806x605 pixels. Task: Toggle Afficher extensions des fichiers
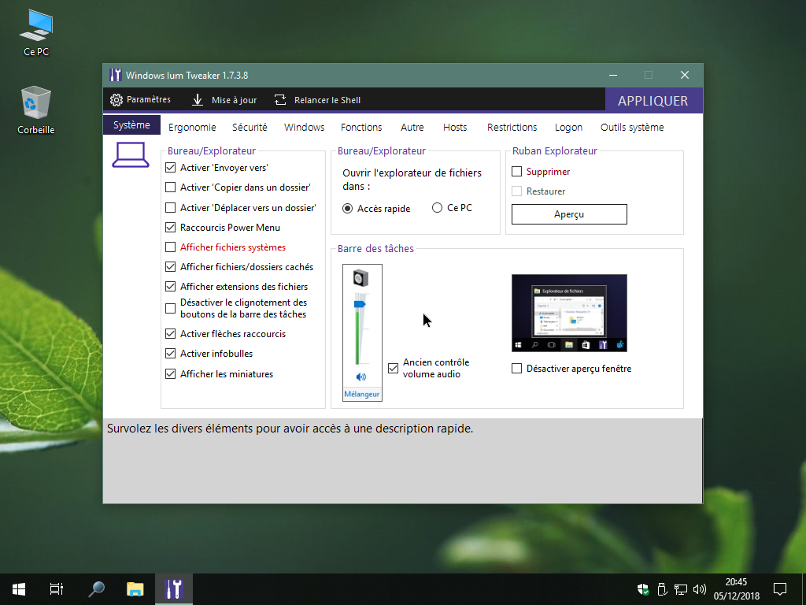coord(170,287)
